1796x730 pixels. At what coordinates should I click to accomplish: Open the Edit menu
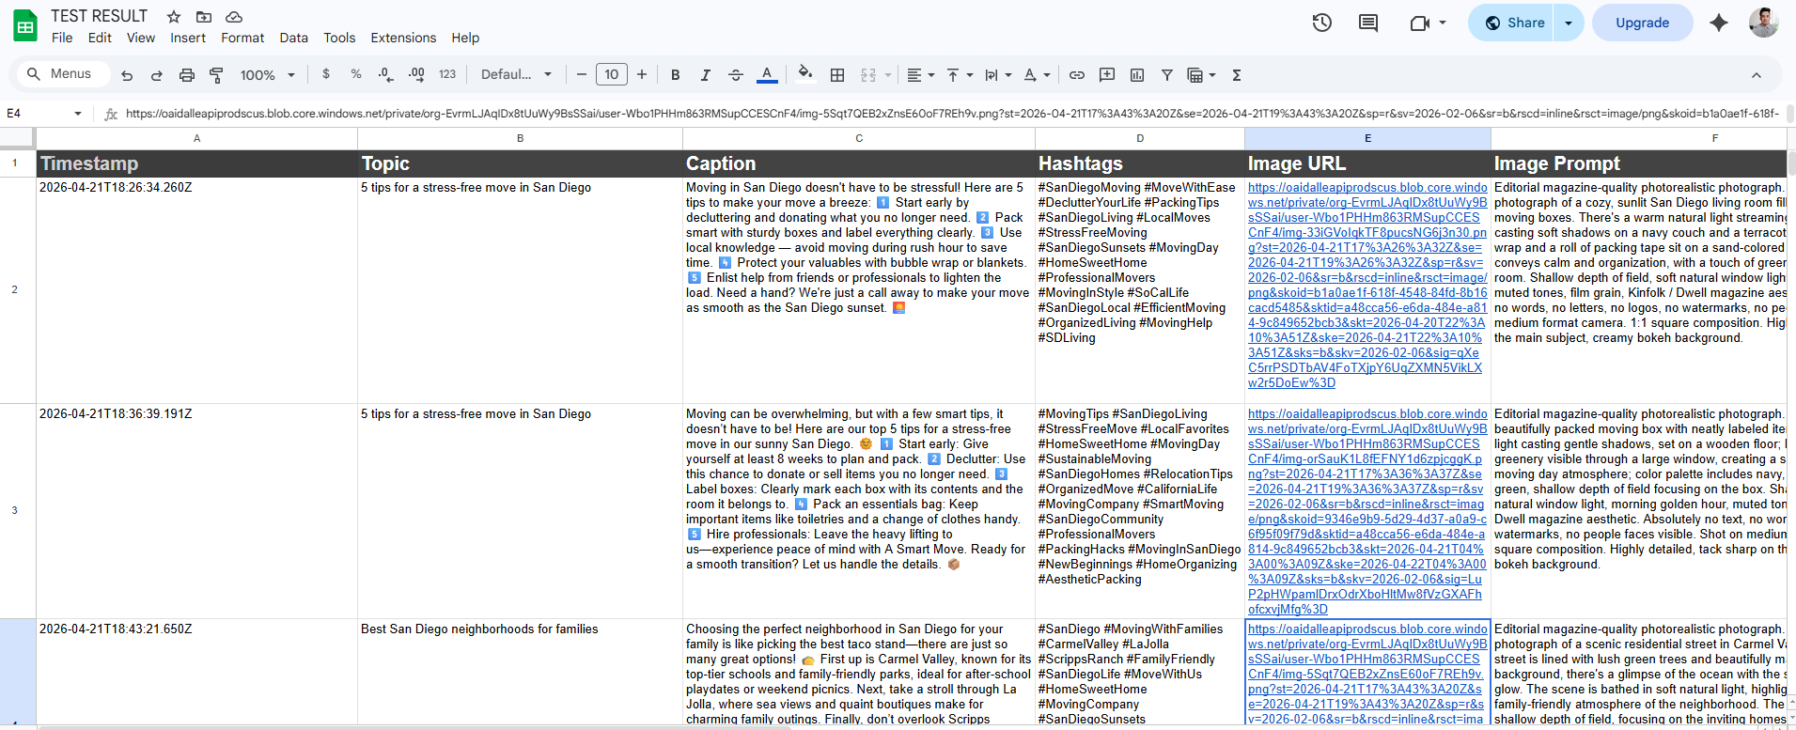tap(100, 38)
